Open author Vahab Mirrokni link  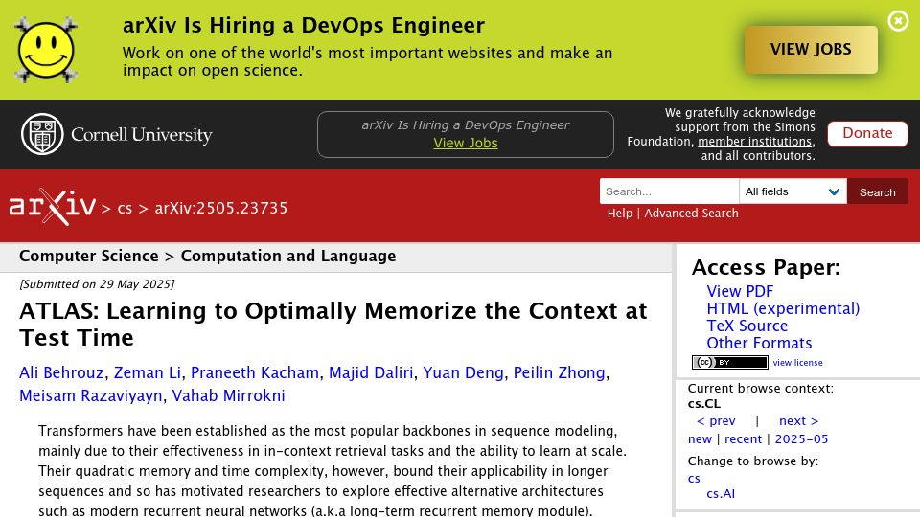tap(228, 395)
